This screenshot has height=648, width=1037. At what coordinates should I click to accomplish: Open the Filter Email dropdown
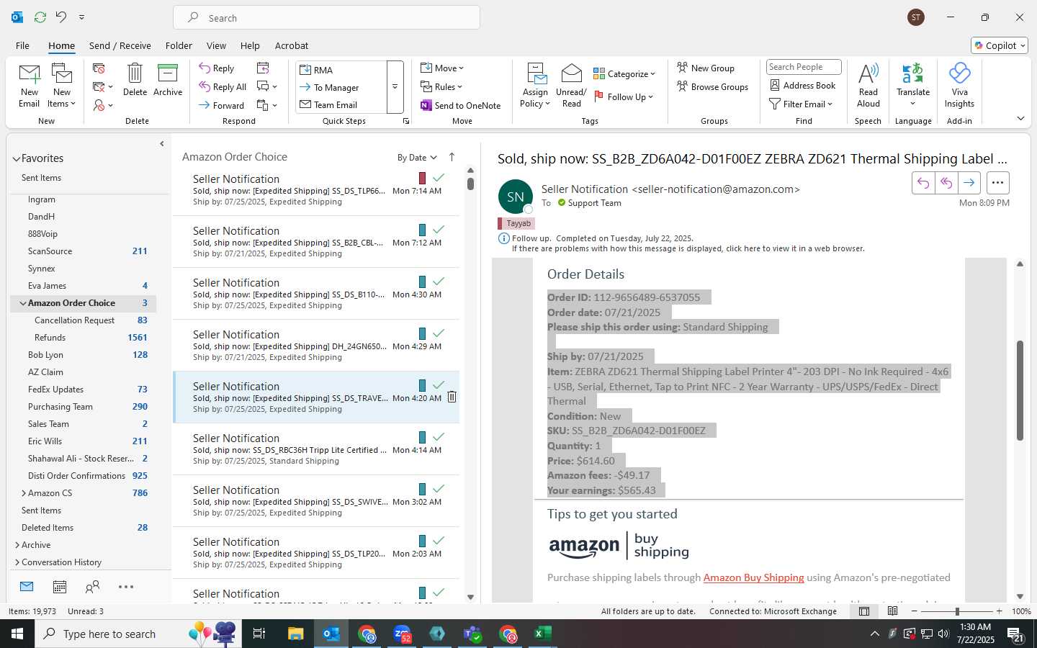pos(801,104)
